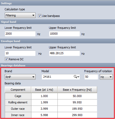Uncheck the Remove DC checkbox
The image size is (115, 119).
[x=6, y=59]
